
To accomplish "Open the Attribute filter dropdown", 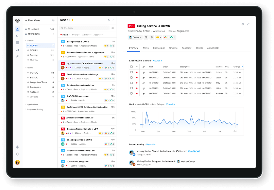I will pyautogui.click(x=87, y=35).
